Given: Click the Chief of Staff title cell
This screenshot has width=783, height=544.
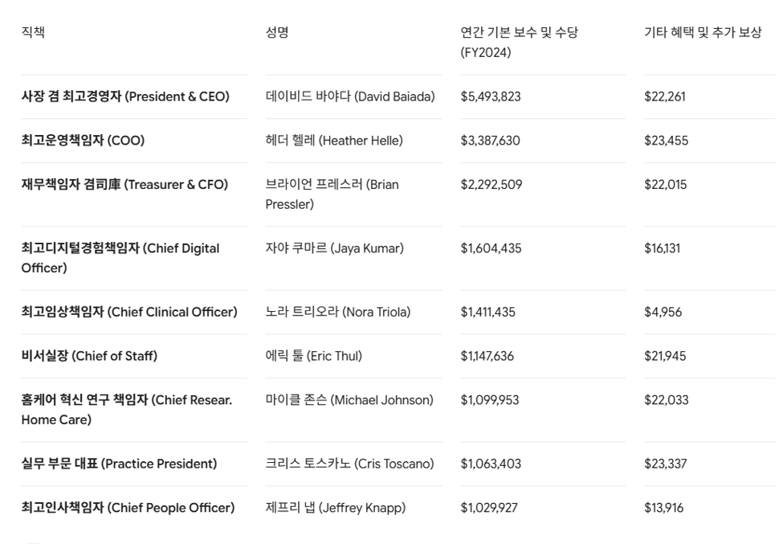Looking at the screenshot, I should (89, 356).
